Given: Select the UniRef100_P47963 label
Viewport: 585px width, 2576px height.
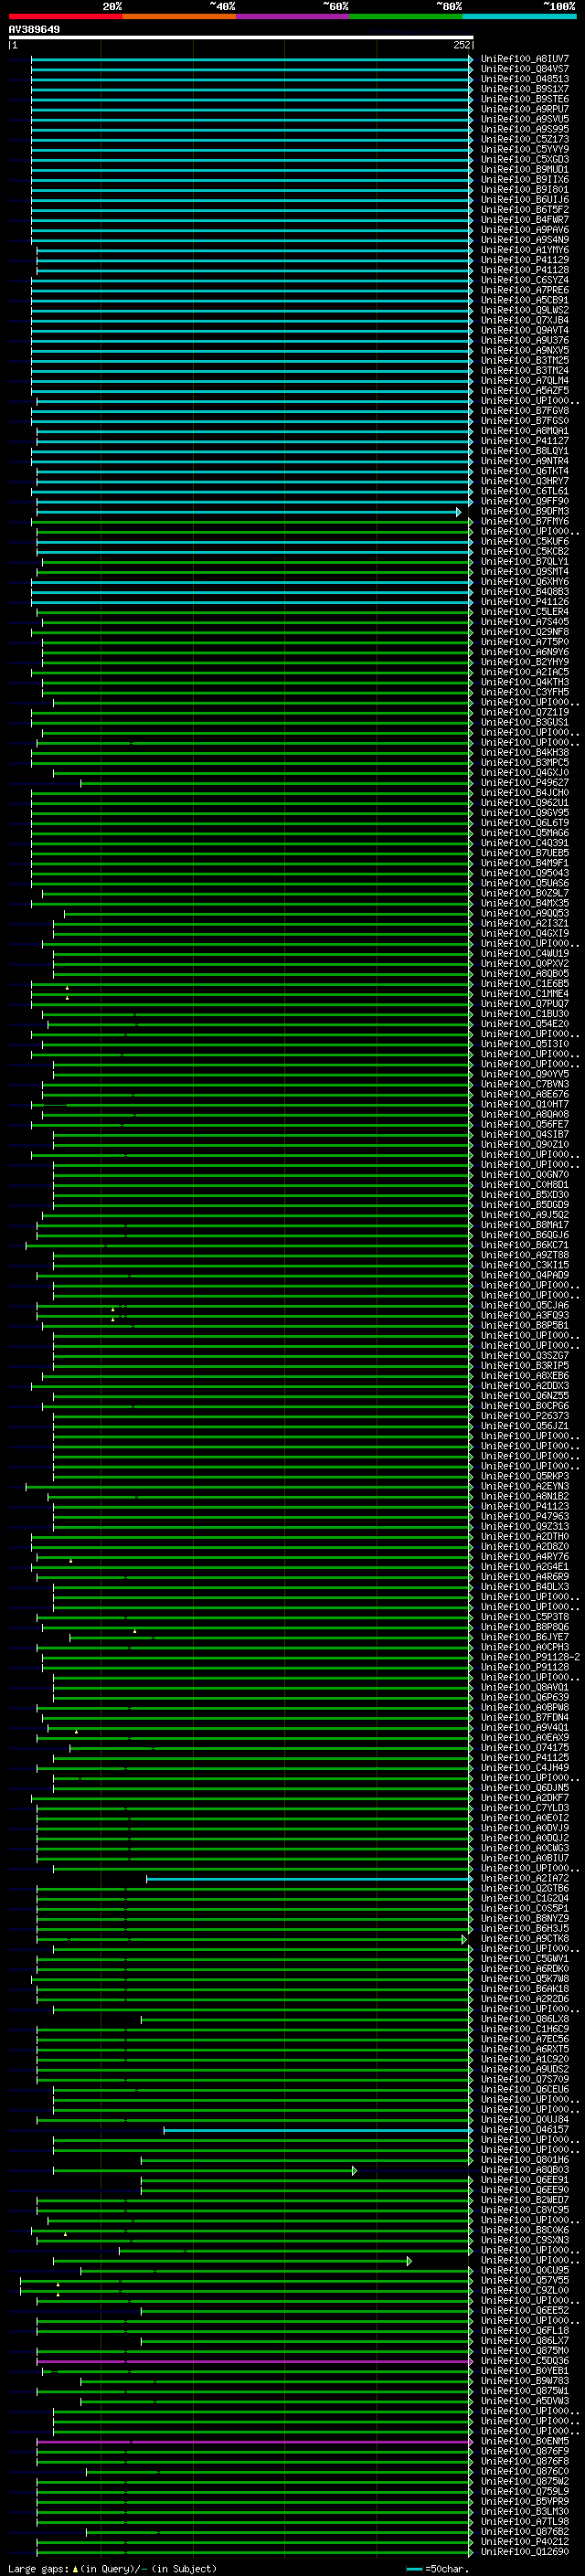Looking at the screenshot, I should coord(524,1517).
